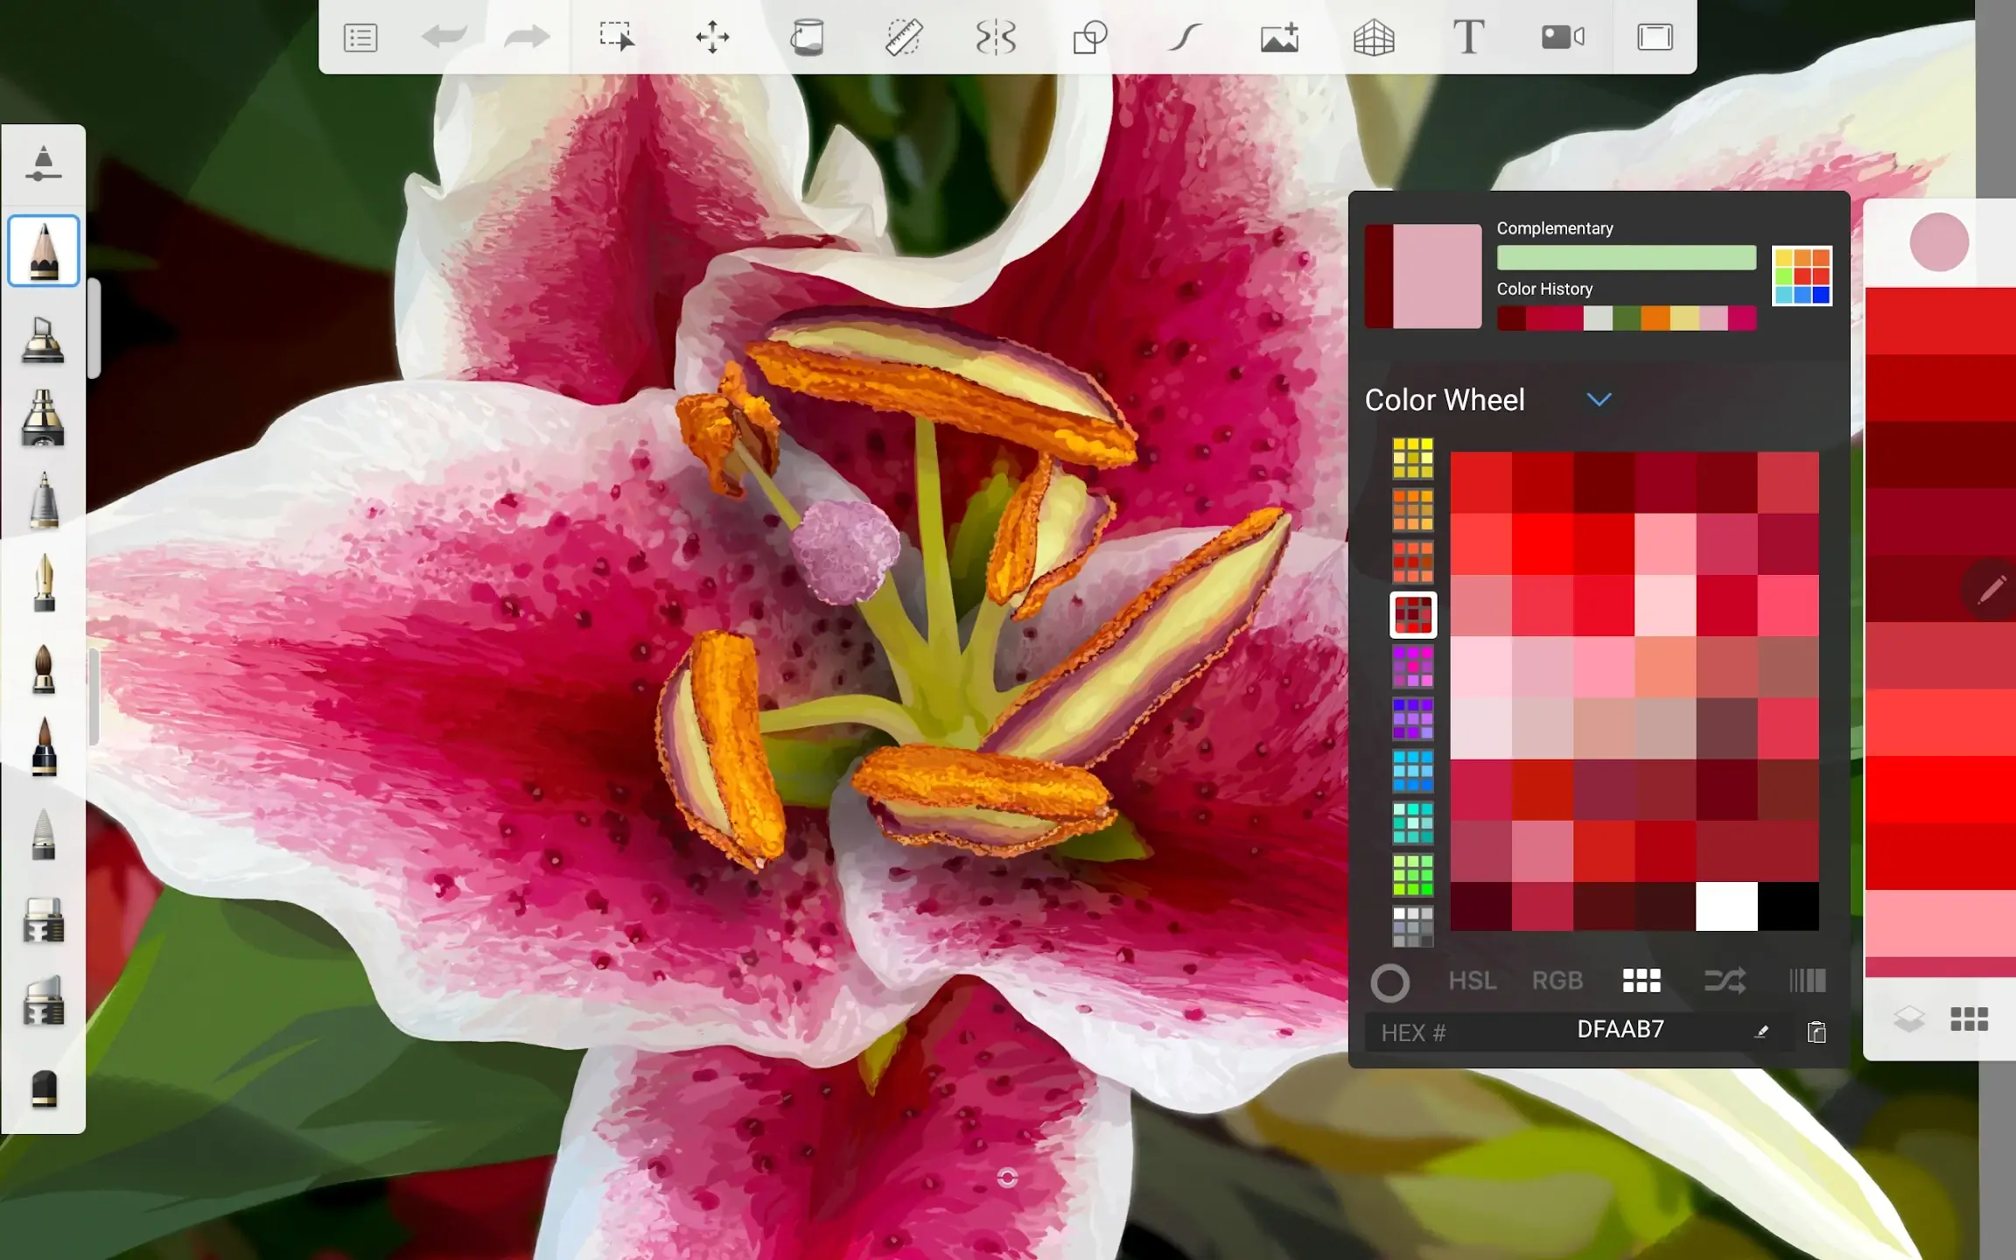Image resolution: width=2016 pixels, height=1260 pixels.
Task: Select the Liquify tool
Action: pyautogui.click(x=997, y=36)
